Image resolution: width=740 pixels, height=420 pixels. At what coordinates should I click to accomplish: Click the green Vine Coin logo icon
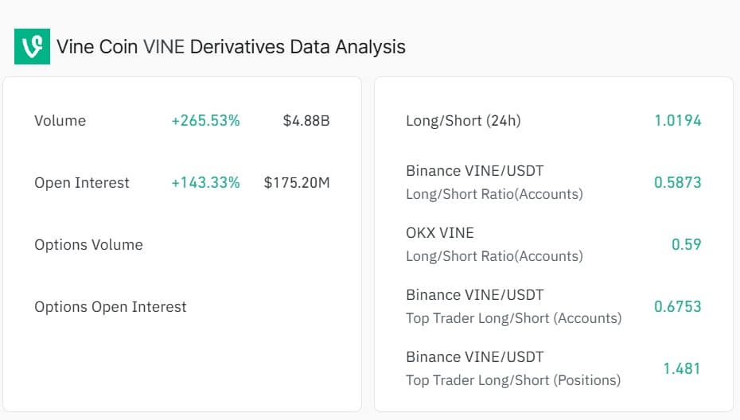(x=32, y=47)
